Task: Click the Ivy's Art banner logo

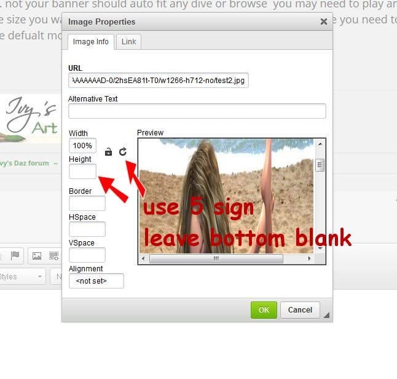Action: coord(30,118)
